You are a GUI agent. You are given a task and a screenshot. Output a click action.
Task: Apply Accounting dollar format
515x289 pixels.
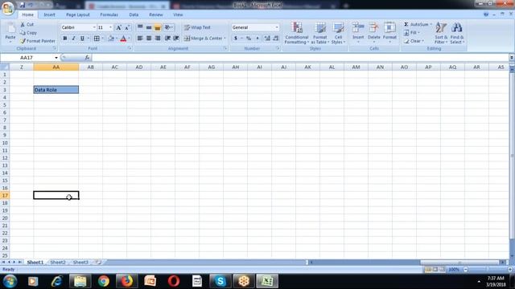coord(236,39)
